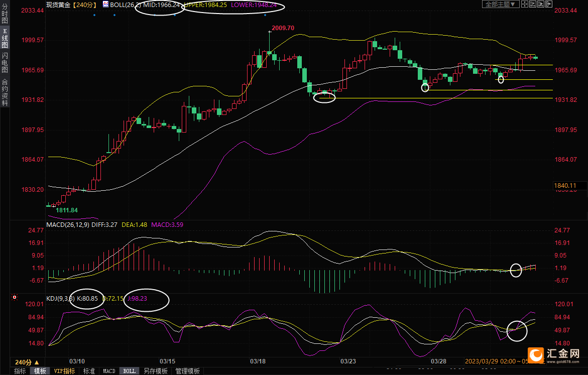Click the J:98.23 value
588x375 pixels.
coord(137,299)
